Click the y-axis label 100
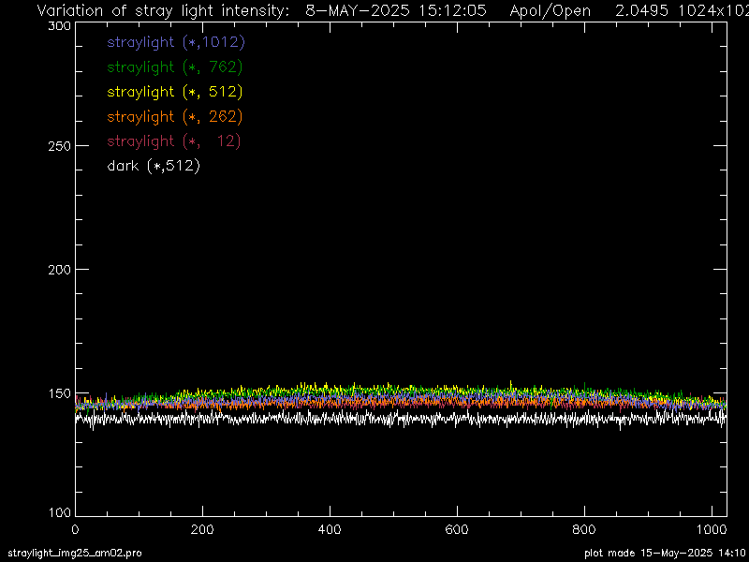Screen dimensions: 749x562 (x=60, y=512)
